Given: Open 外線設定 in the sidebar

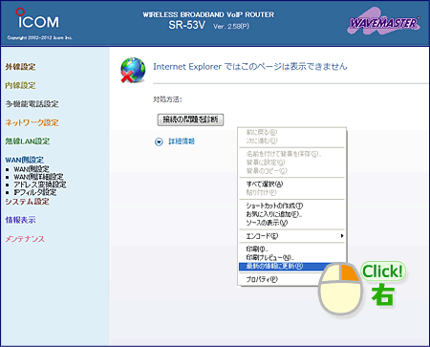Looking at the screenshot, I should (20, 67).
